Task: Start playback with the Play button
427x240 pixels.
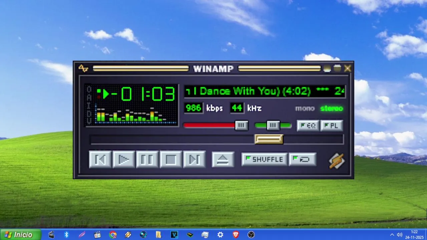Action: (124, 160)
